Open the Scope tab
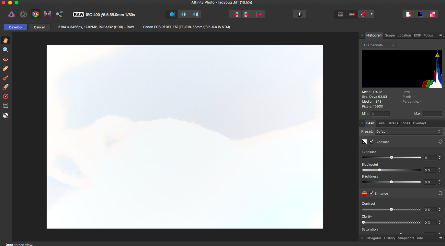445x246 pixels. coord(390,35)
